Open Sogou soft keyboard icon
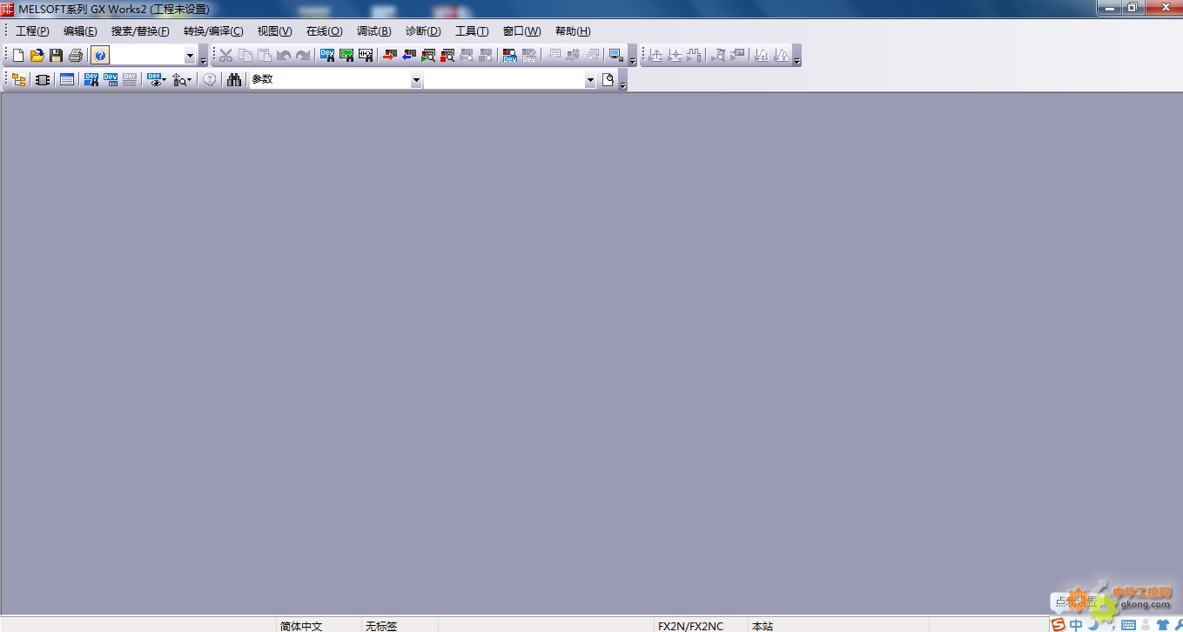The image size is (1183, 632). [x=1129, y=625]
